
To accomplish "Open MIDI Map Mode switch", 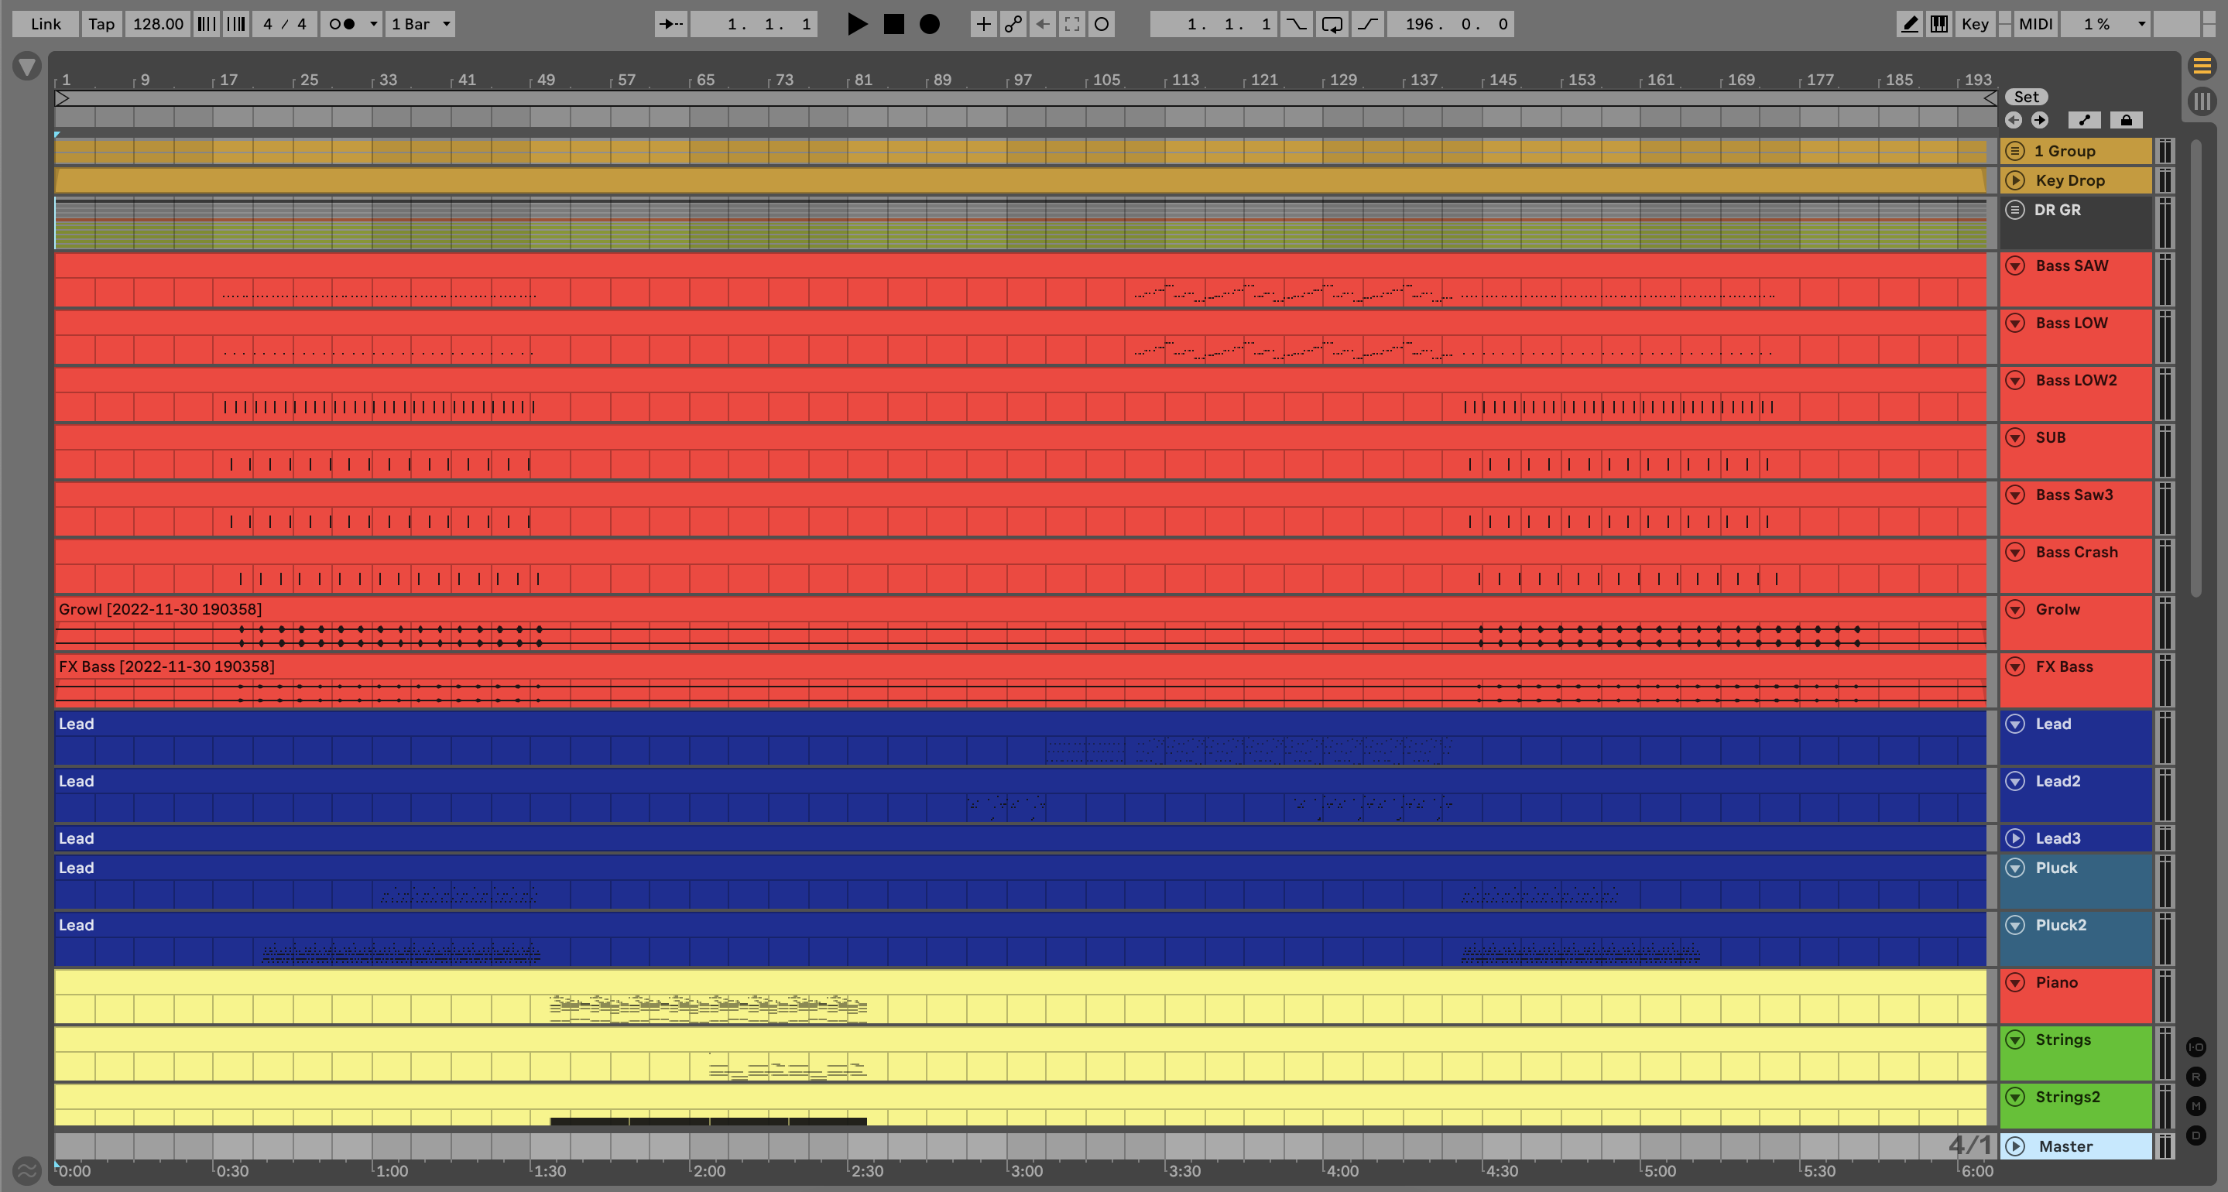I will pos(2035,24).
